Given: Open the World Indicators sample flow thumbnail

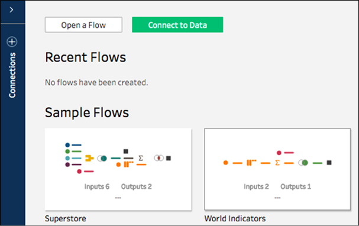Looking at the screenshot, I should pyautogui.click(x=277, y=169).
